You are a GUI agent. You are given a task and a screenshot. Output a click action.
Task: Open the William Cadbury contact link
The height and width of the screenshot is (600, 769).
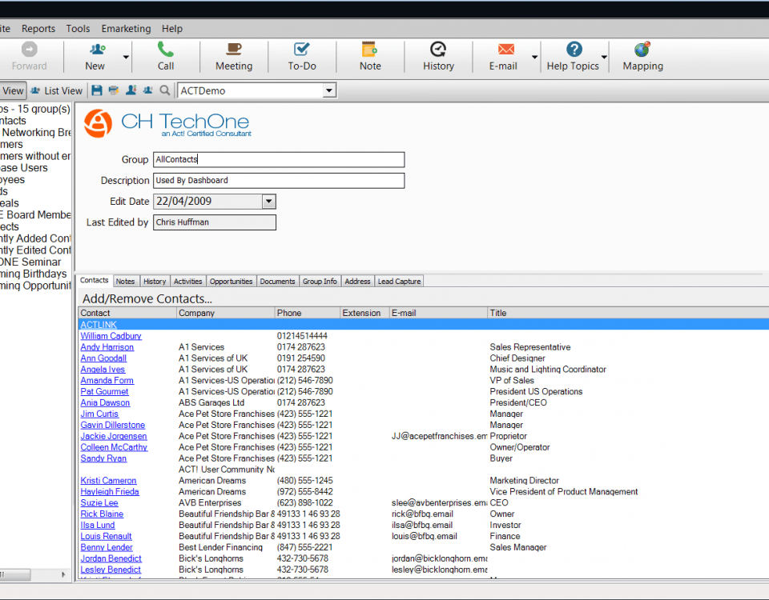(111, 336)
